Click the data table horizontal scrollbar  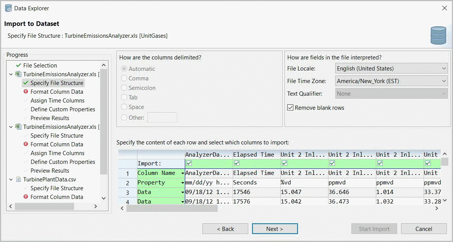tap(172, 208)
